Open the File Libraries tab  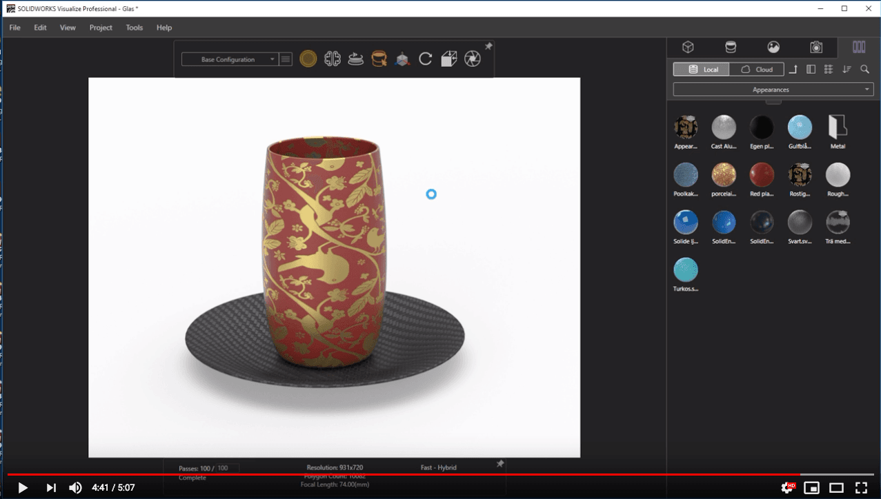click(x=859, y=47)
